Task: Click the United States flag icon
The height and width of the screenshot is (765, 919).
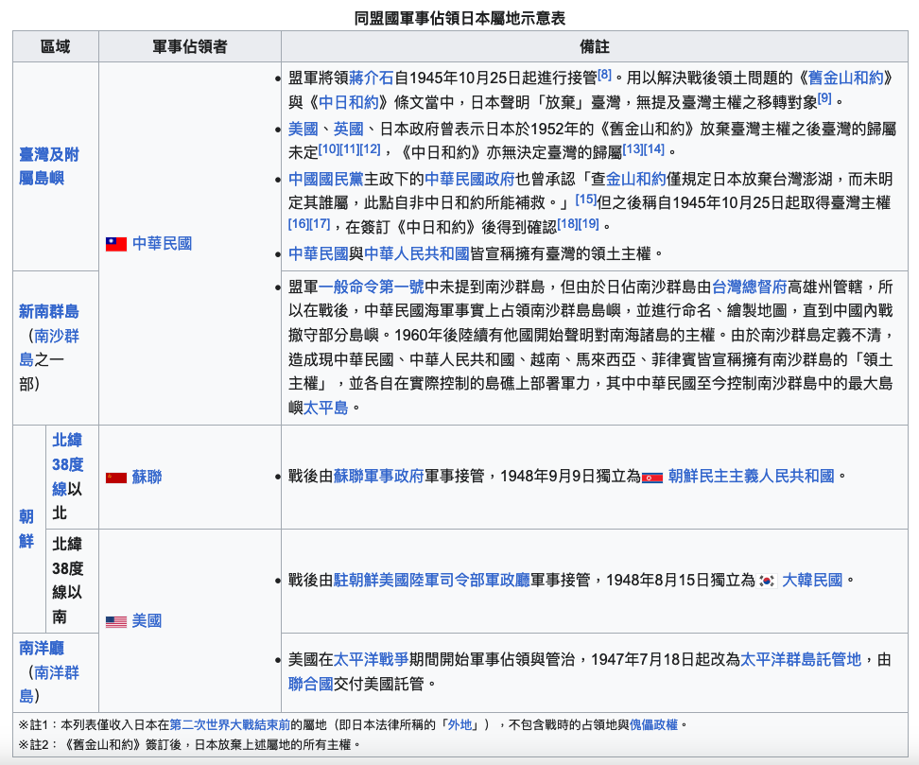Action: 116,621
